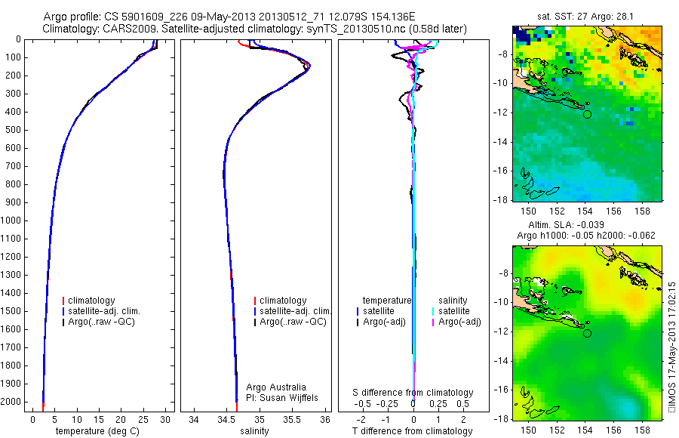
Task: Click the T difference axis tick label -2
Action: pos(361,420)
